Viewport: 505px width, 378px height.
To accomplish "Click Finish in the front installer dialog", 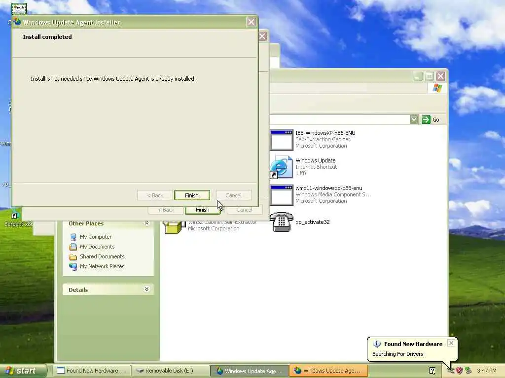I will coord(192,195).
